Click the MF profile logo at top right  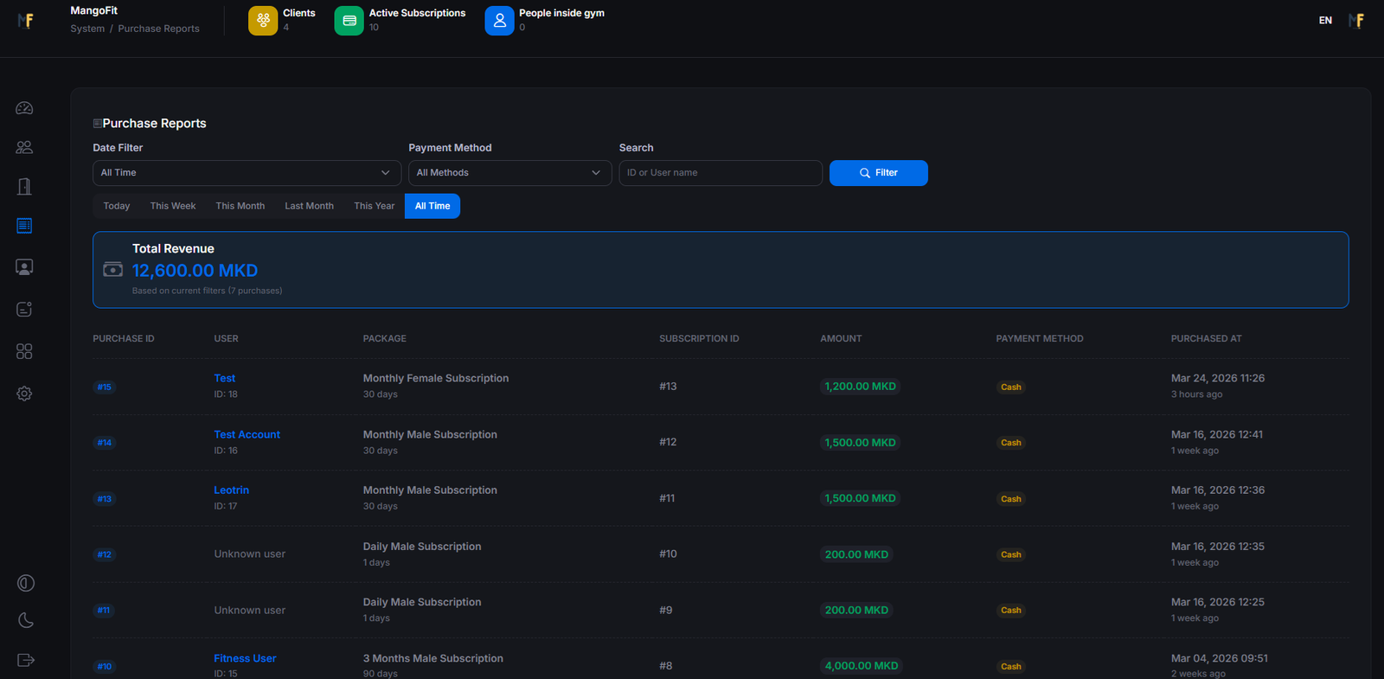click(1356, 20)
